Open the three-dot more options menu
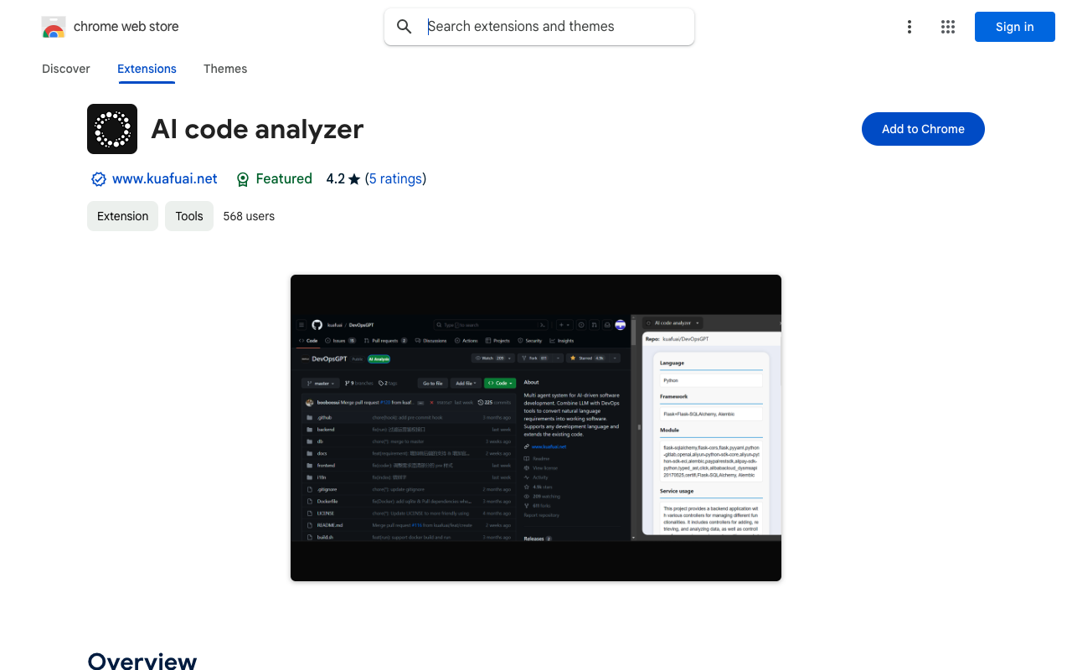The image size is (1072, 670). [x=909, y=27]
